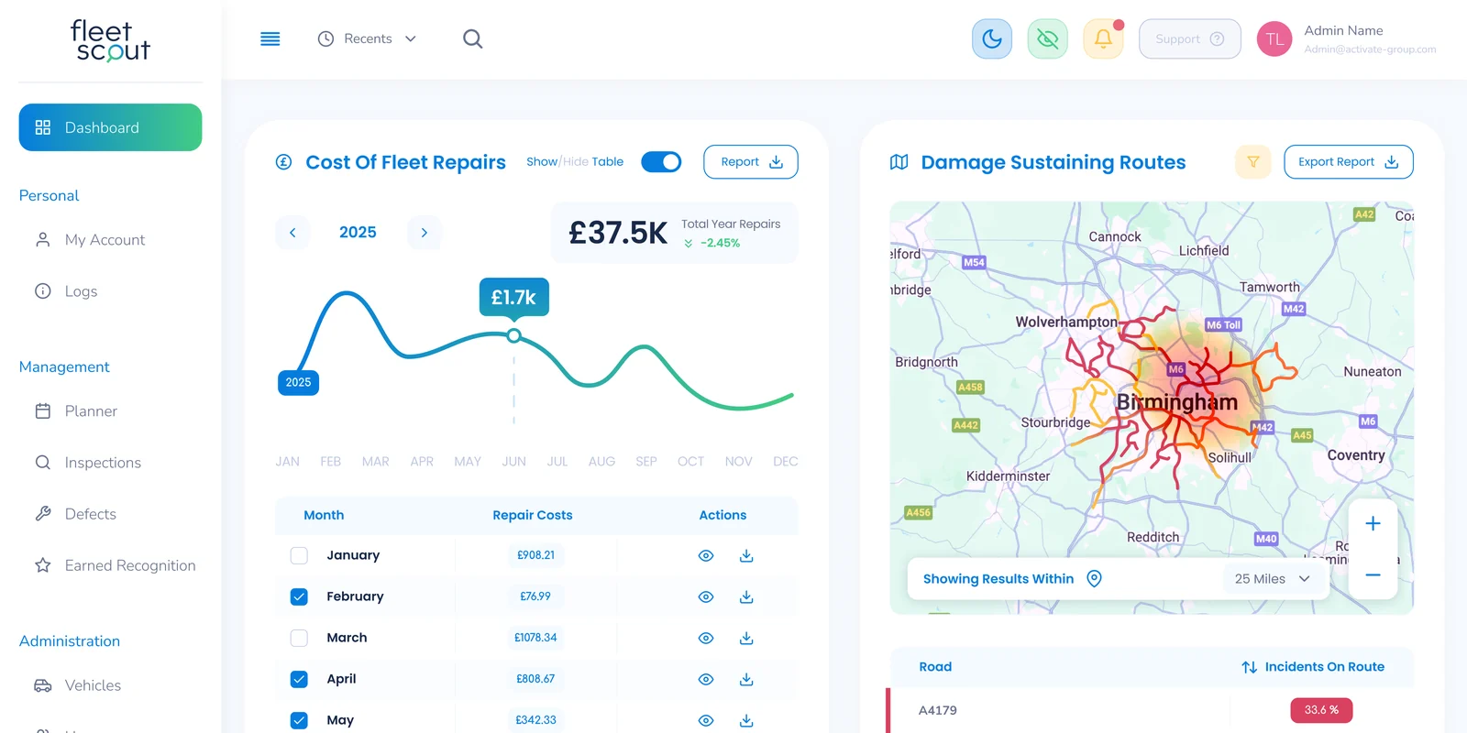Download March repair costs
1467x733 pixels.
[x=746, y=638]
